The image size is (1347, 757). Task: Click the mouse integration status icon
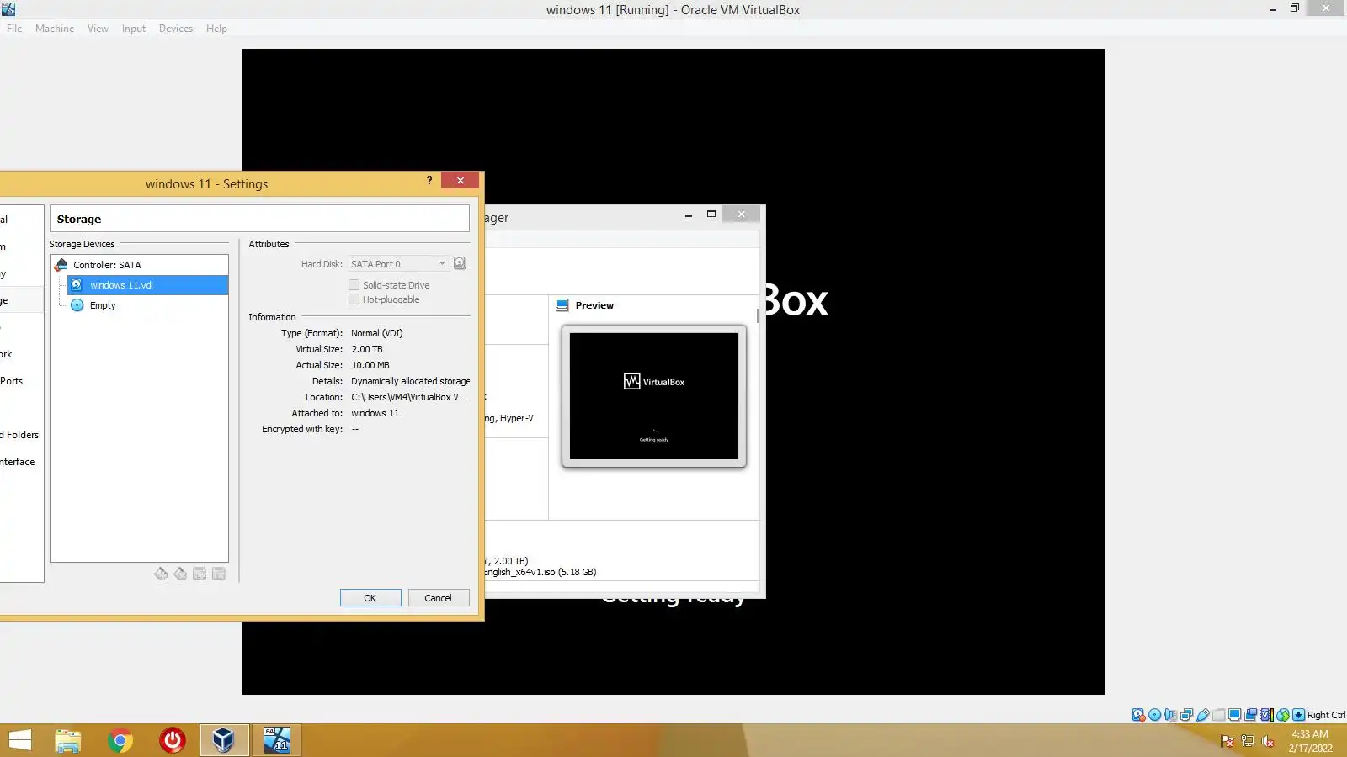pos(1283,715)
